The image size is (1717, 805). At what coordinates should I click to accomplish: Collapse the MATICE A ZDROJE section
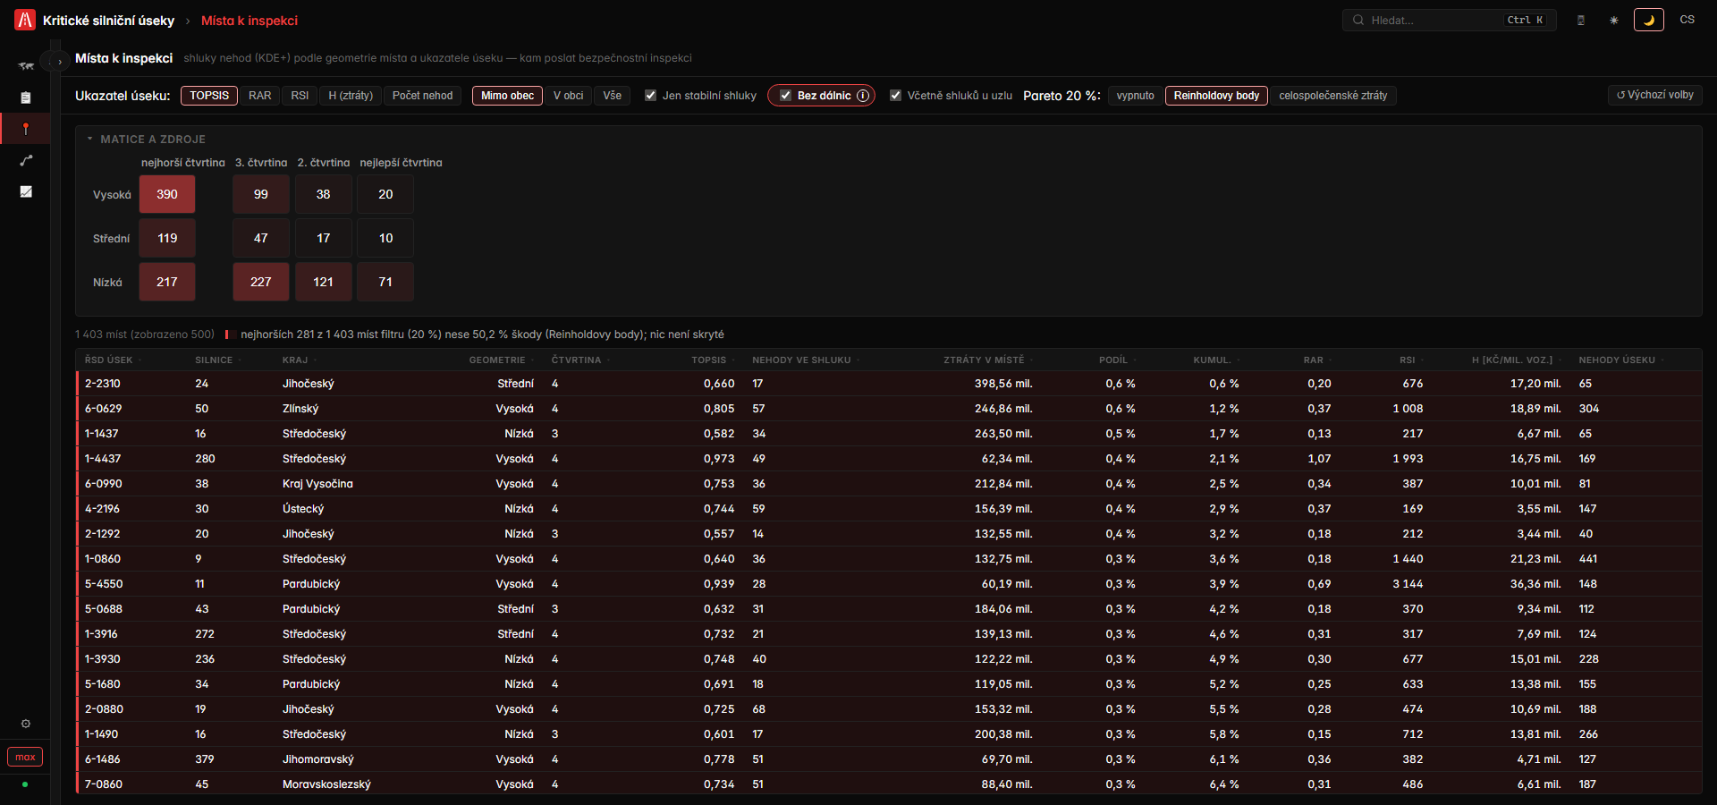click(x=147, y=140)
